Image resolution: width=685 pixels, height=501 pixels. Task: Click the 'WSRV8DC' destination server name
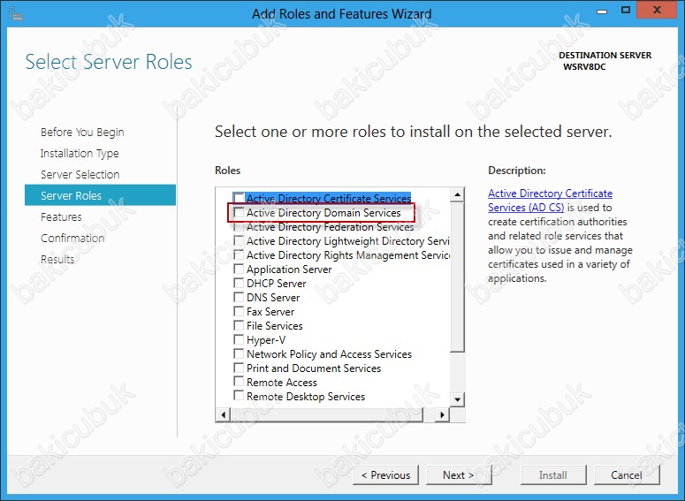tap(584, 67)
